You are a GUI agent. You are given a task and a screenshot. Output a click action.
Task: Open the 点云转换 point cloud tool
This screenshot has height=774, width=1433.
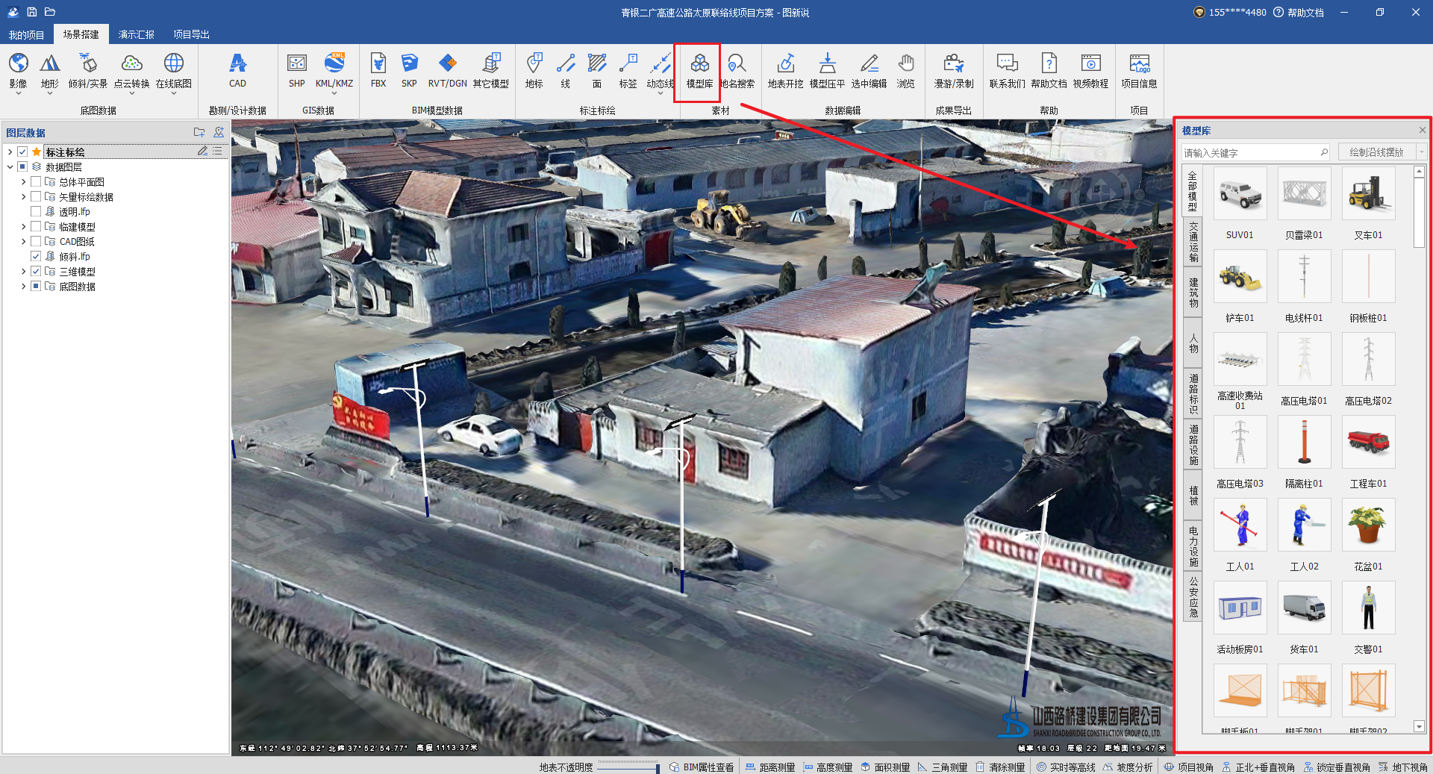(131, 71)
